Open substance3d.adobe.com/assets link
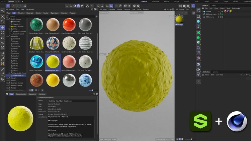This screenshot has width=251, height=141. [x=62, y=126]
